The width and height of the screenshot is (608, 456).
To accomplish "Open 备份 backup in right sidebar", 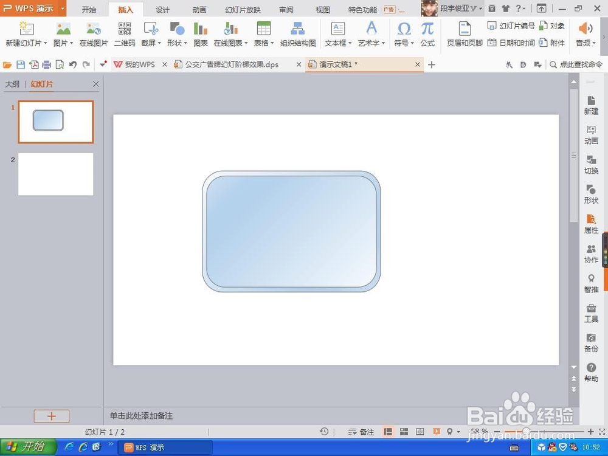I will [x=591, y=343].
